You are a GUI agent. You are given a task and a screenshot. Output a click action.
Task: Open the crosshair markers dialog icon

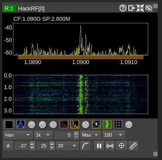(121, 146)
